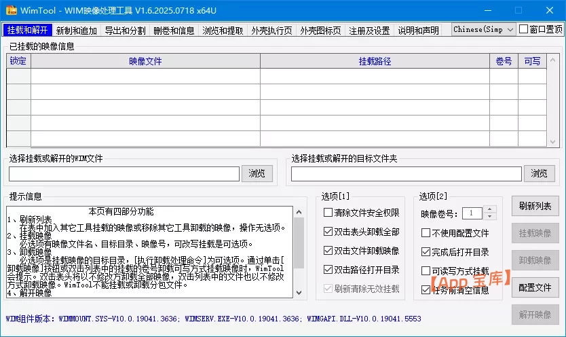The image size is (566, 337).
Task: Click the 挂载路径 column header
Action: click(375, 61)
